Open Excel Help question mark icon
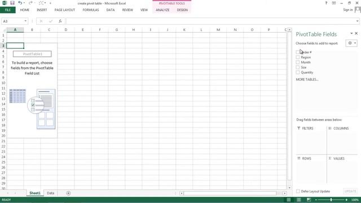 click(326, 3)
